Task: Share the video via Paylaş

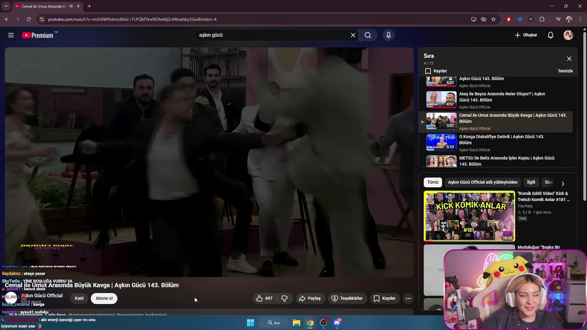Action: pos(310,298)
